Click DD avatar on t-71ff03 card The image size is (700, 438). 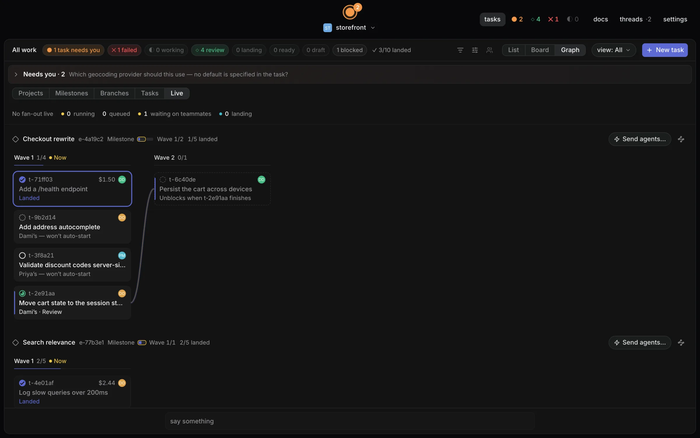pyautogui.click(x=122, y=180)
